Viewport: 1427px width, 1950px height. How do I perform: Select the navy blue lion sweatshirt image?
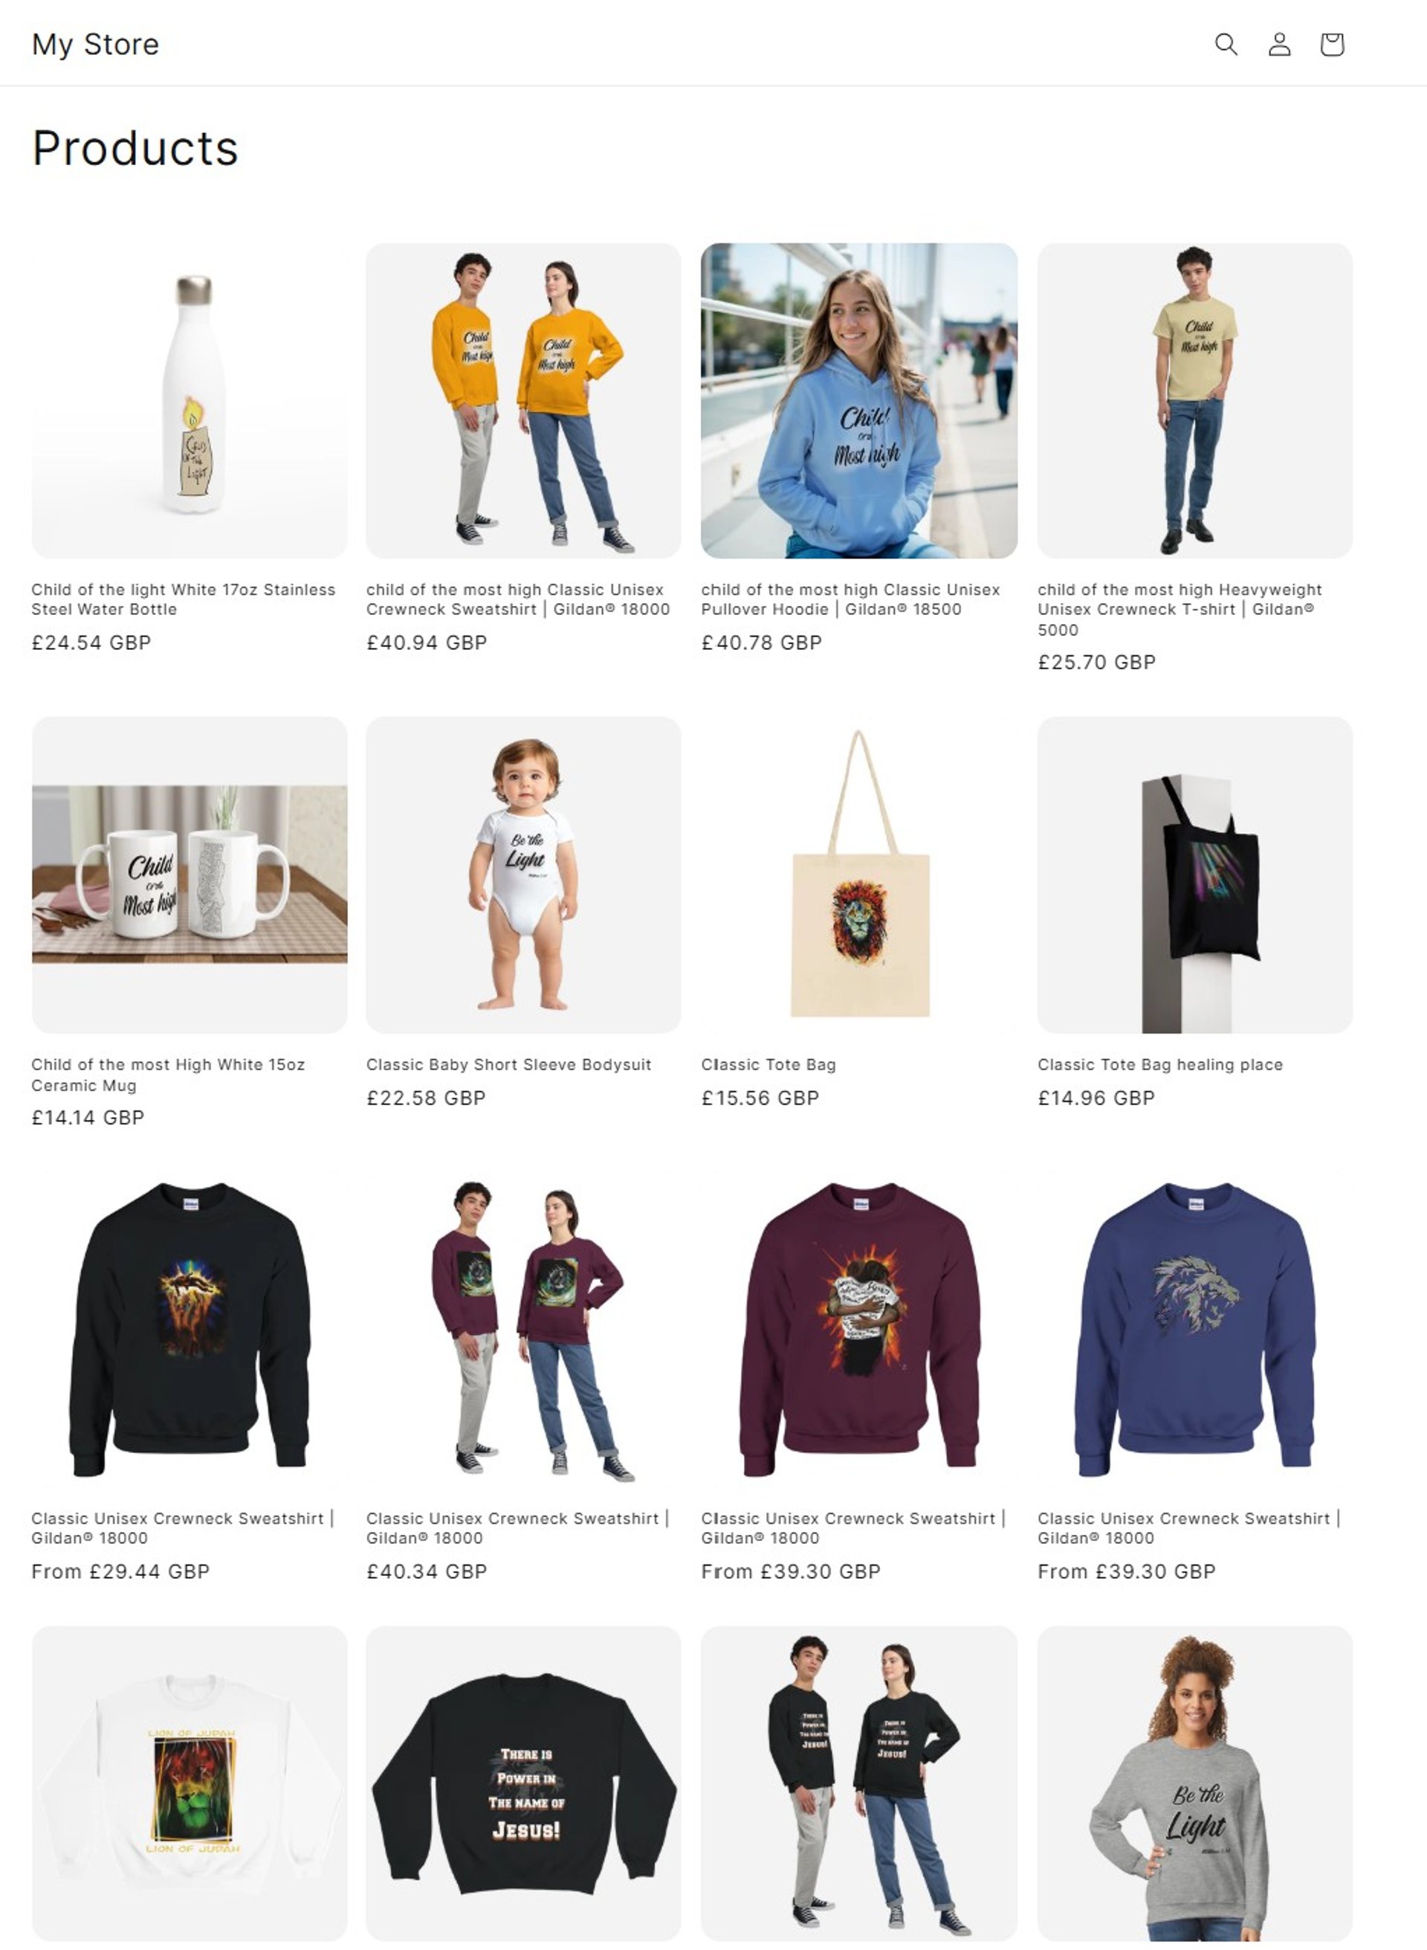click(1194, 1328)
